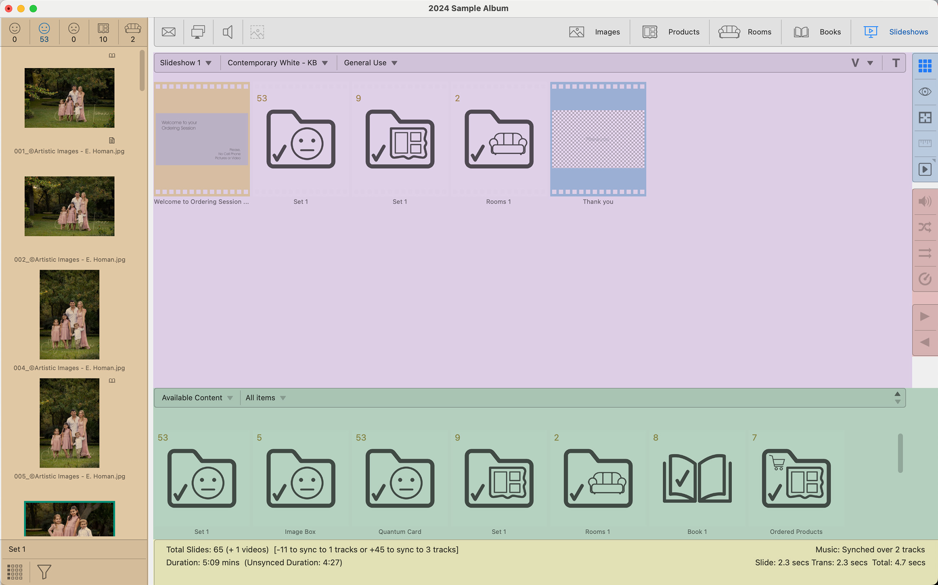Click the speaker icon in top toolbar
This screenshot has height=585, width=938.
point(228,32)
